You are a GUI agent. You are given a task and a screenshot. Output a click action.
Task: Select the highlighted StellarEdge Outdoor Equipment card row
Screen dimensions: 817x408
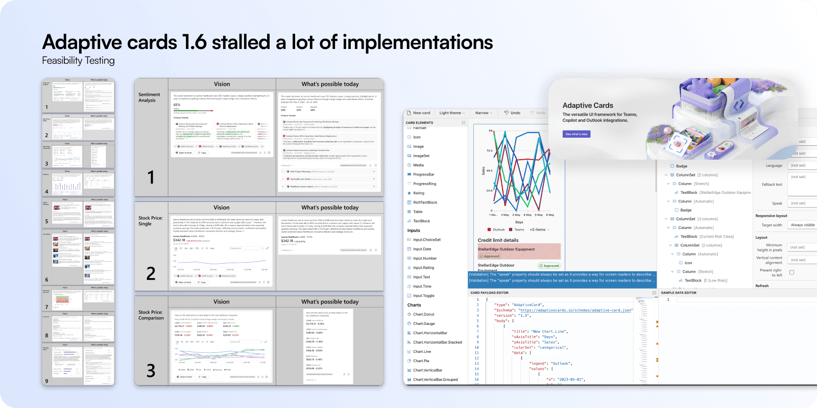tap(519, 251)
